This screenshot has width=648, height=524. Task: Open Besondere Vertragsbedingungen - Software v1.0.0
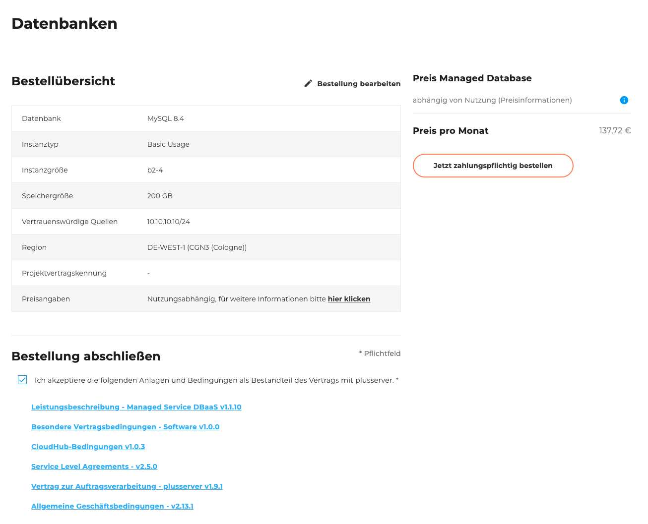[x=125, y=427]
